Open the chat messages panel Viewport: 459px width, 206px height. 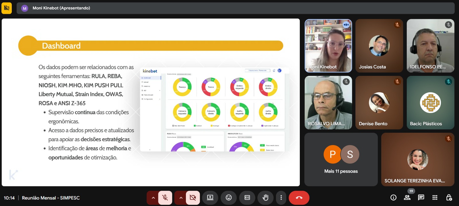click(x=421, y=197)
